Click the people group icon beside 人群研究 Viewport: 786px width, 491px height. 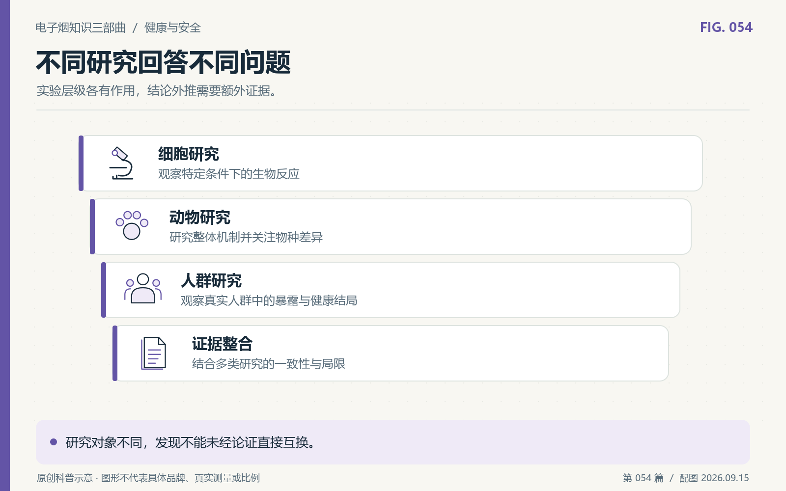click(143, 289)
